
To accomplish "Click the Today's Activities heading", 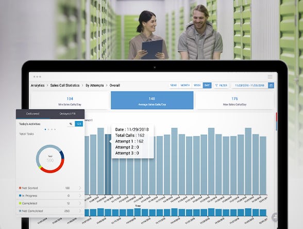I will pyautogui.click(x=30, y=124).
